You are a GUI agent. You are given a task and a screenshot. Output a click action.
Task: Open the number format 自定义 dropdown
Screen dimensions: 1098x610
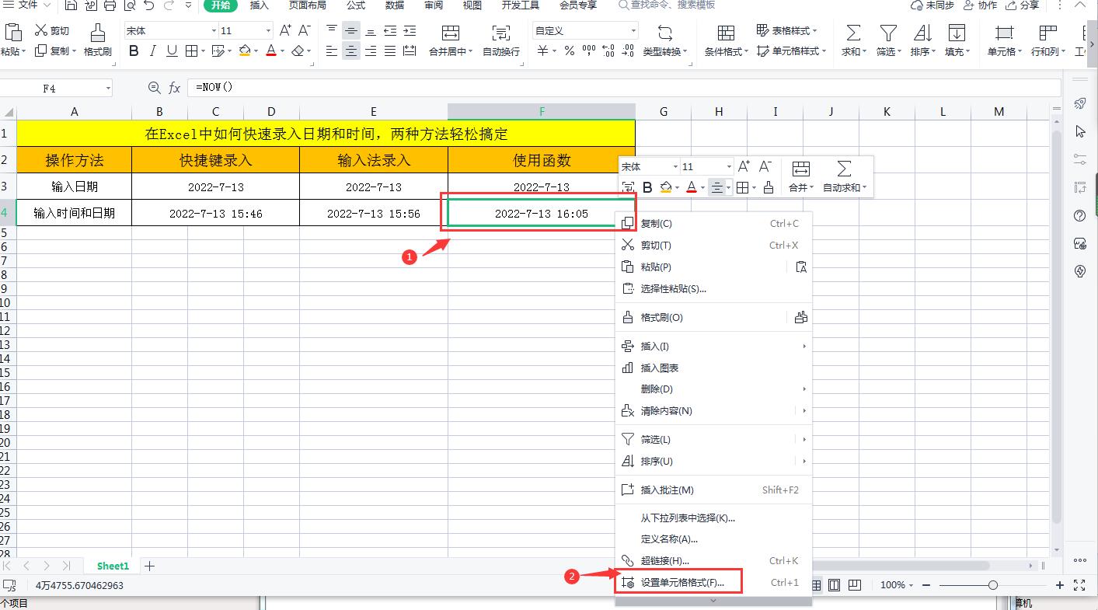click(x=633, y=31)
